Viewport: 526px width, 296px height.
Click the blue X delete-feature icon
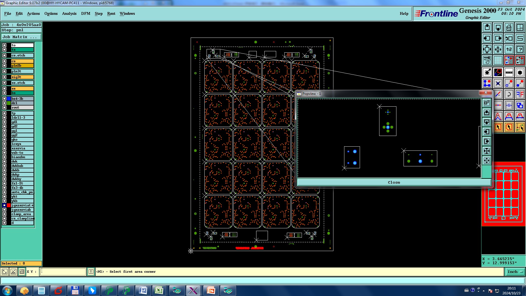[498, 83]
